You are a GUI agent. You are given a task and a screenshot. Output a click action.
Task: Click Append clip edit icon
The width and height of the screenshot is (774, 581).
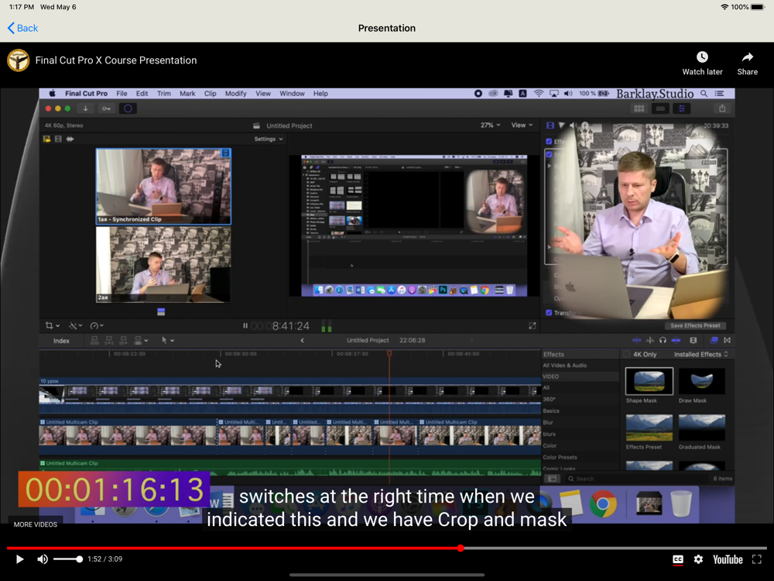123,340
